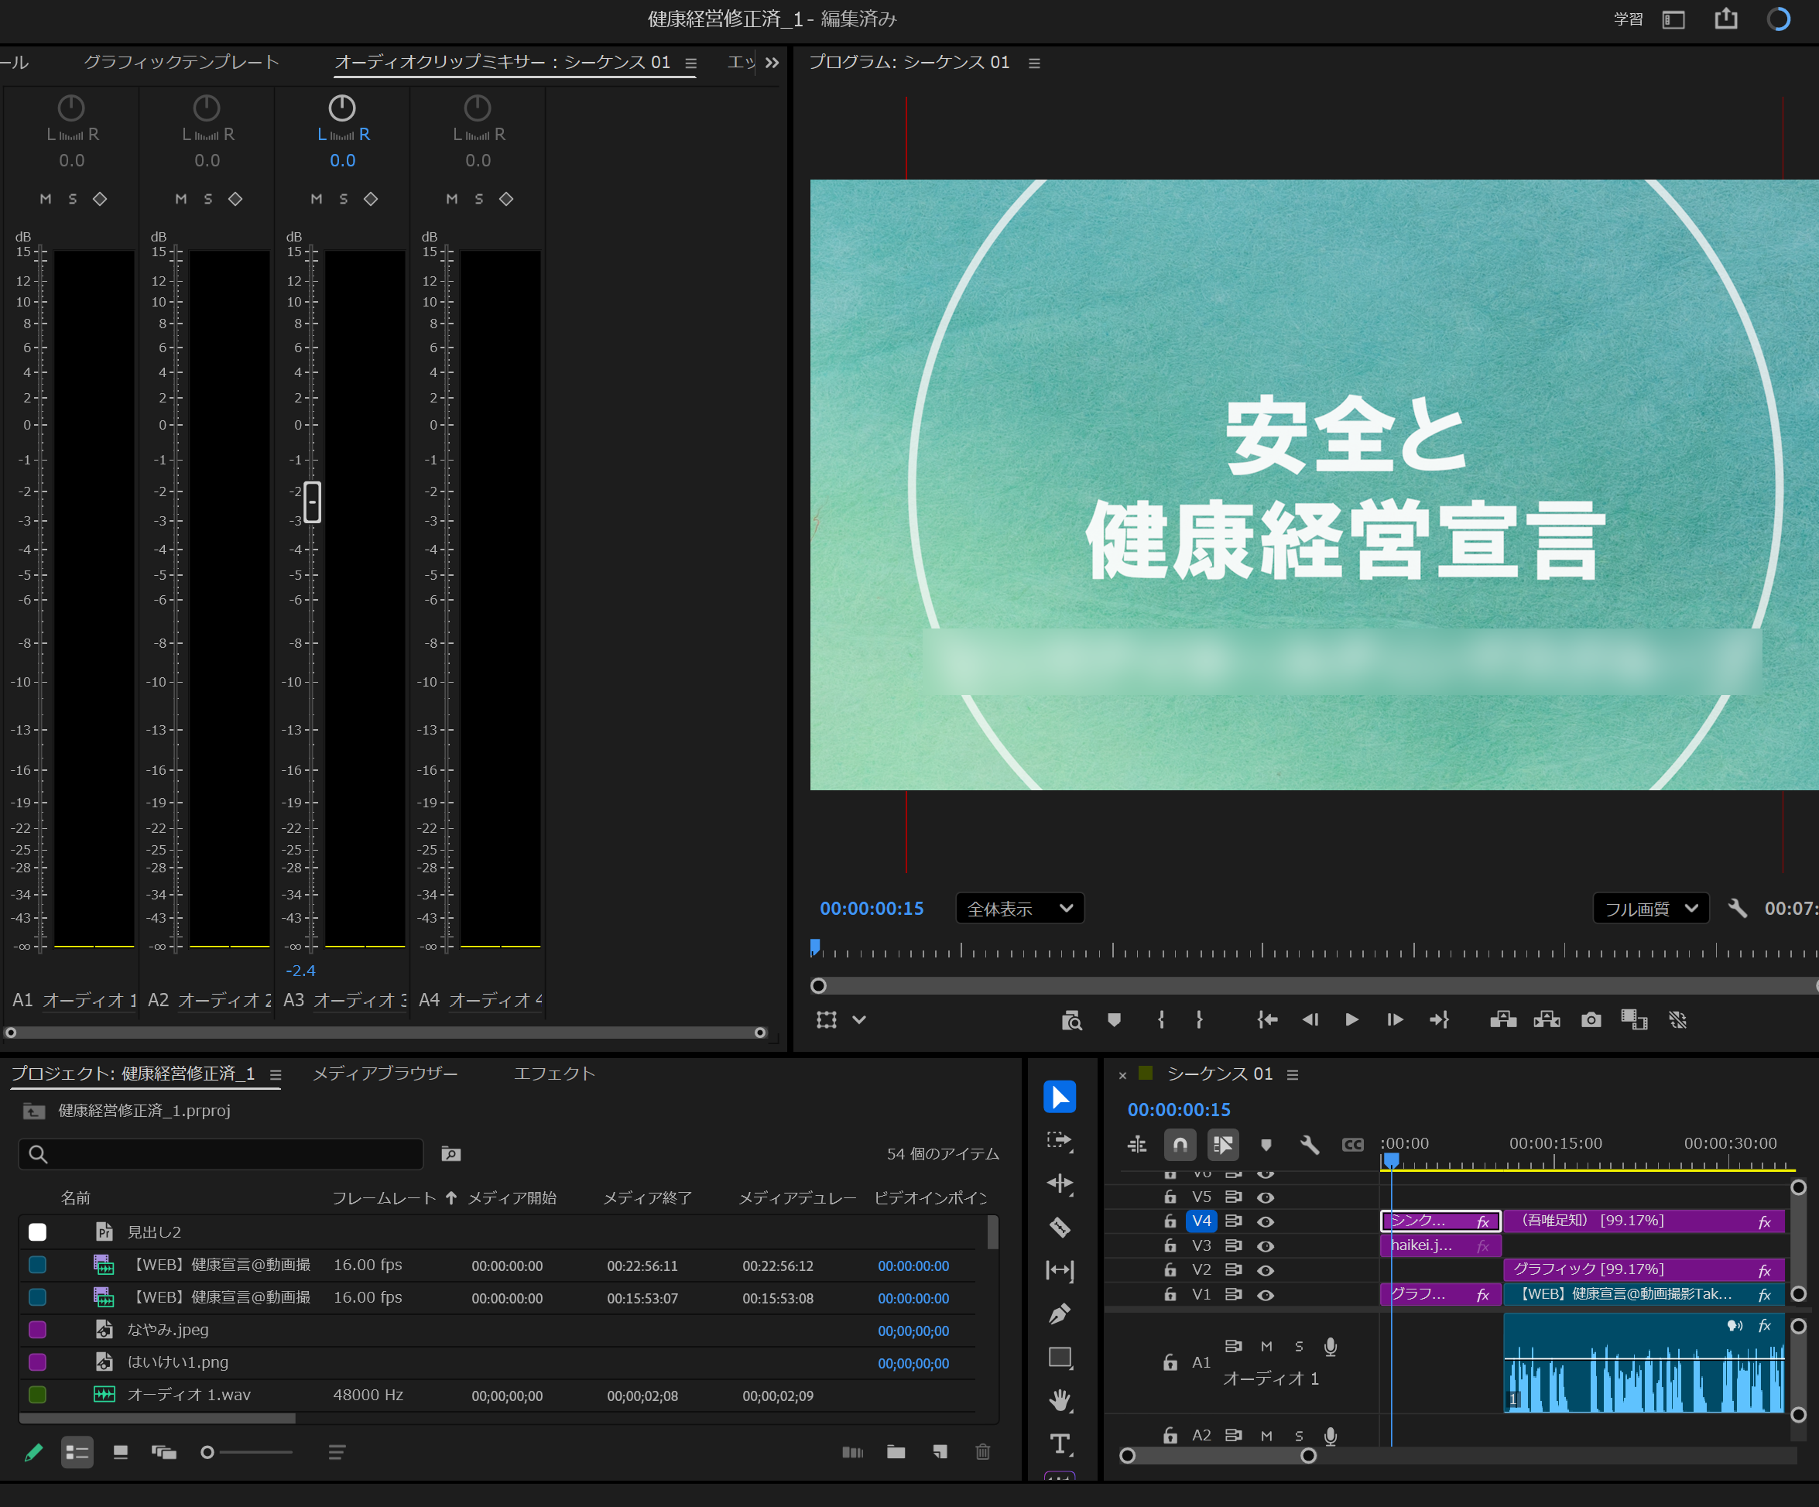This screenshot has width=1819, height=1507.
Task: Click Mark In bracket button
Action: tap(1161, 1019)
